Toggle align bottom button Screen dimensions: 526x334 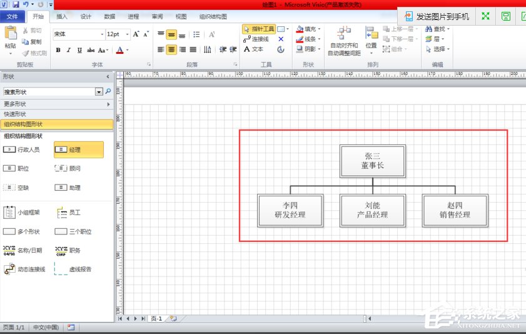point(182,35)
